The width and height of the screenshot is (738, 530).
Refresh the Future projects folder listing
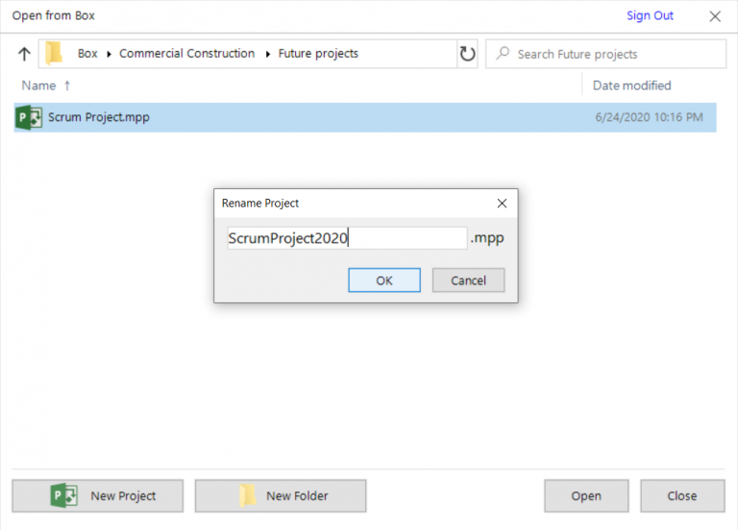[467, 54]
